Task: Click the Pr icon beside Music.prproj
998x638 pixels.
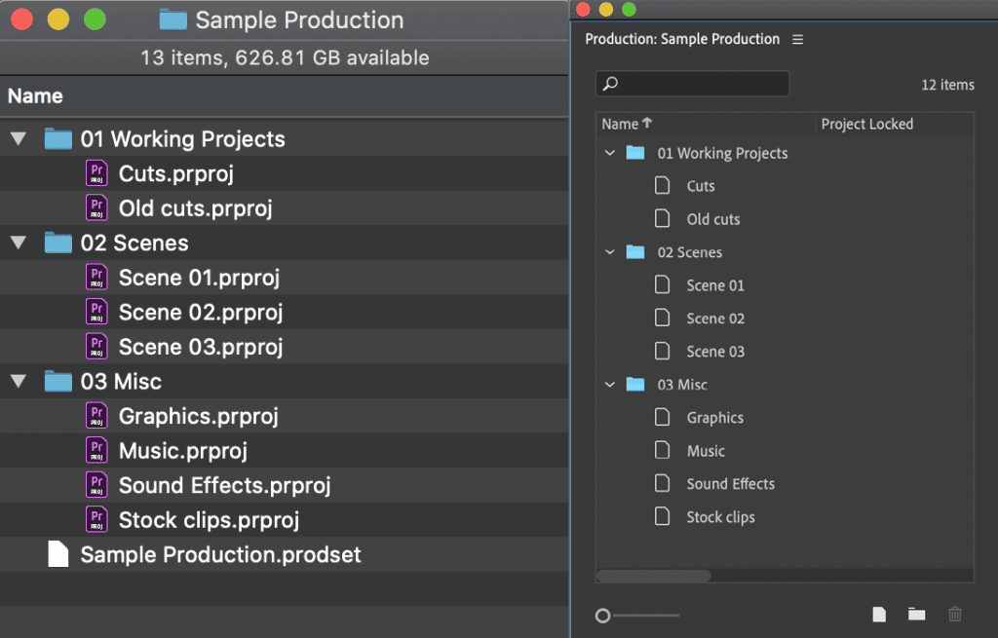Action: [x=96, y=450]
